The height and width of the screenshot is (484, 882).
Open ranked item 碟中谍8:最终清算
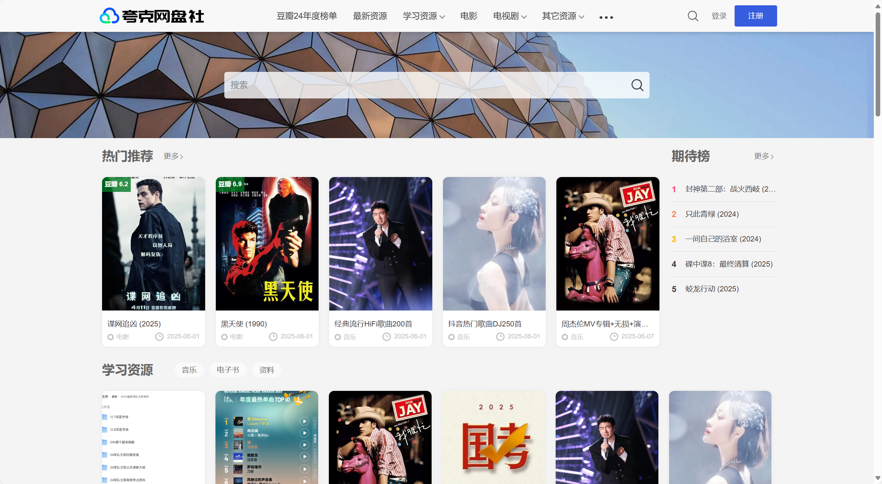point(729,264)
